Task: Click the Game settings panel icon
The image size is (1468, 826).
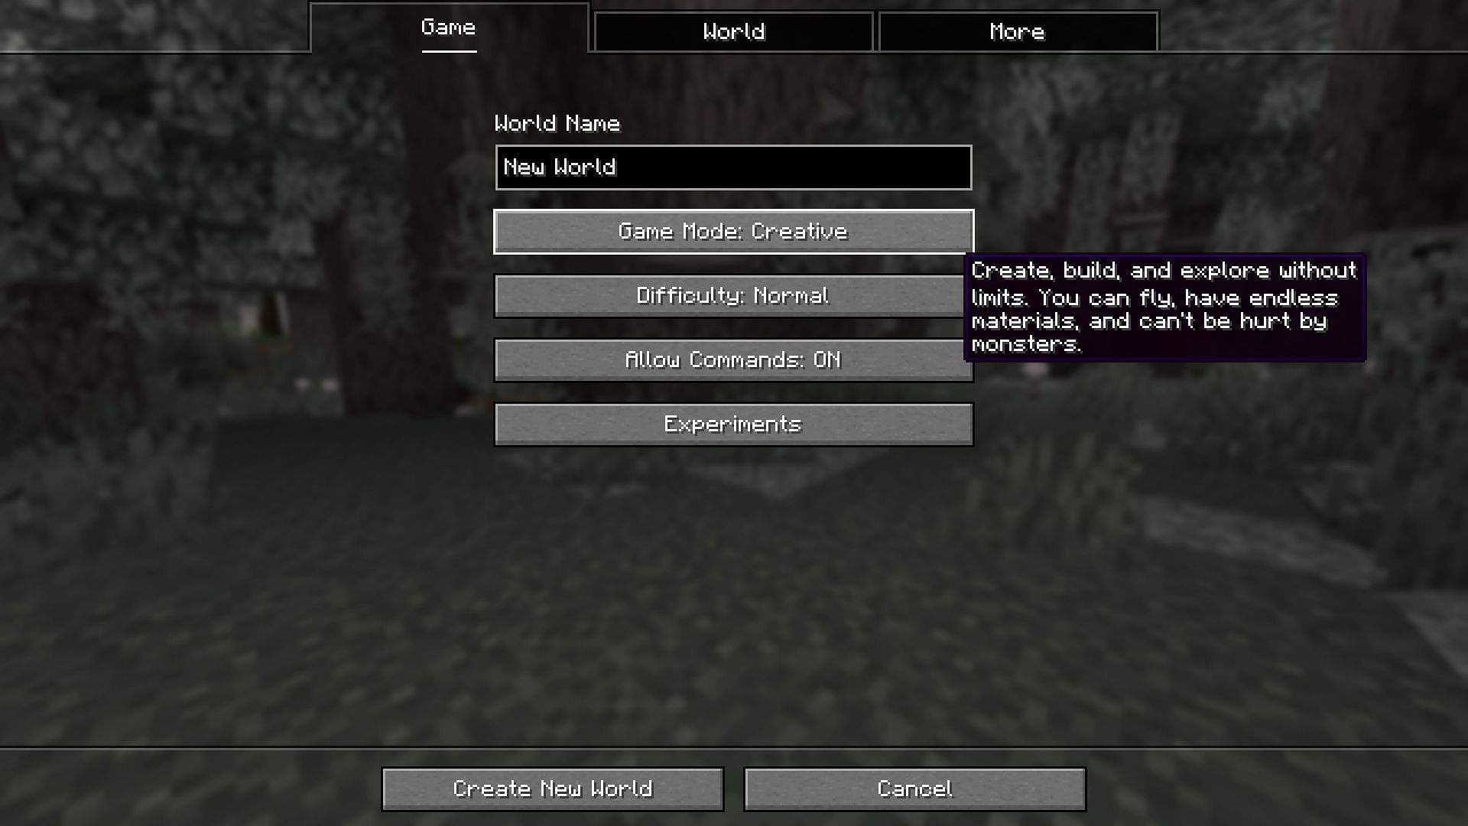Action: (x=447, y=28)
